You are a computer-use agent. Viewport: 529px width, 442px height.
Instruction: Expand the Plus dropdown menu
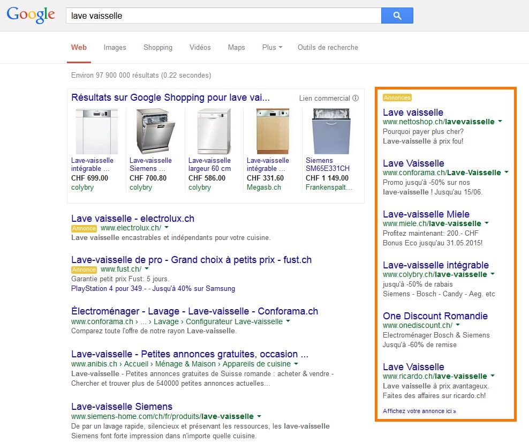pyautogui.click(x=272, y=47)
